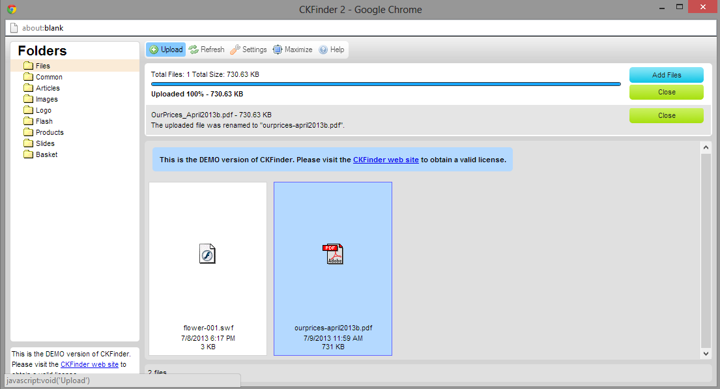The image size is (720, 389).
Task: Open the Articles folder label
Action: coord(48,88)
